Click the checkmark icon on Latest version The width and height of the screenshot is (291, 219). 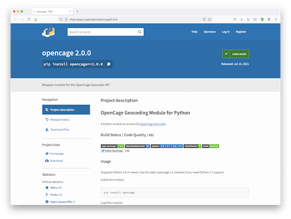226,54
